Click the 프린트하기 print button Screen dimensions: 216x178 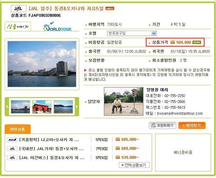coord(163,125)
